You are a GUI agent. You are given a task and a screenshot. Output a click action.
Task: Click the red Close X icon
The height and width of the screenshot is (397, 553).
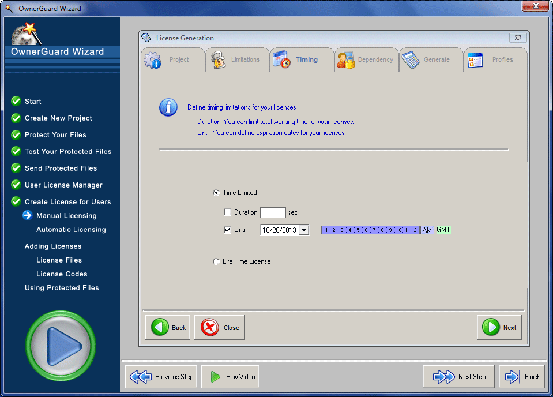[x=210, y=327]
